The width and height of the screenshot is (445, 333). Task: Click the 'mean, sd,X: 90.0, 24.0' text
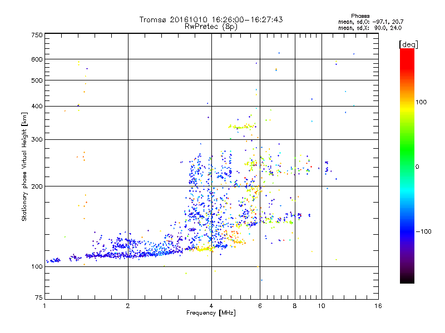[370, 28]
